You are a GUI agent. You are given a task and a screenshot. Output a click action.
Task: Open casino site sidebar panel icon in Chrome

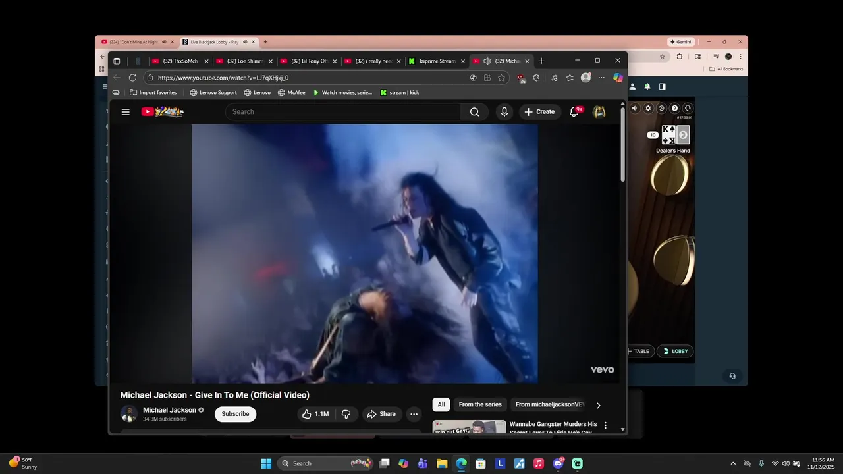pyautogui.click(x=662, y=86)
